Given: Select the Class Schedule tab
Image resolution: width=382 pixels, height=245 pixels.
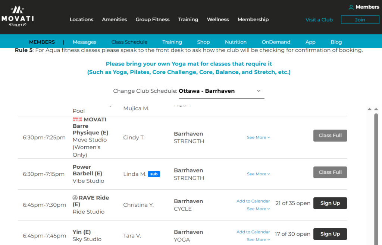Looking at the screenshot, I should coord(129,42).
